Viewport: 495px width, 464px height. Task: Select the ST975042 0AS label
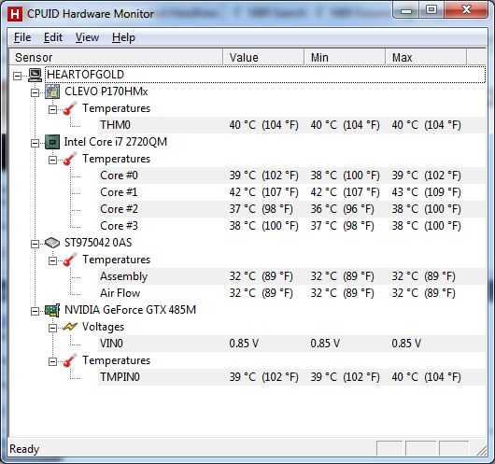click(98, 243)
